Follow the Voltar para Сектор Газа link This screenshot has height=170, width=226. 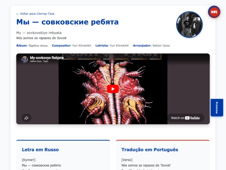[35, 14]
